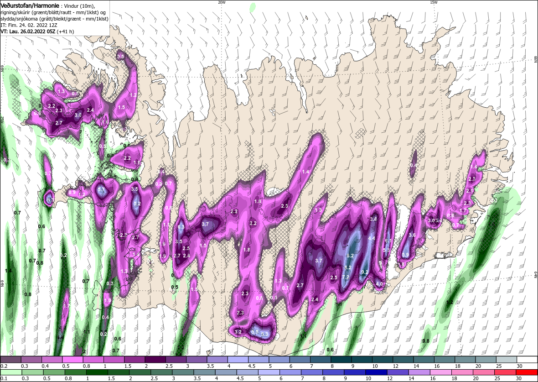
Task: Select the dull grey-purple 0.2 swatch in the snow legend
Action: point(10,359)
